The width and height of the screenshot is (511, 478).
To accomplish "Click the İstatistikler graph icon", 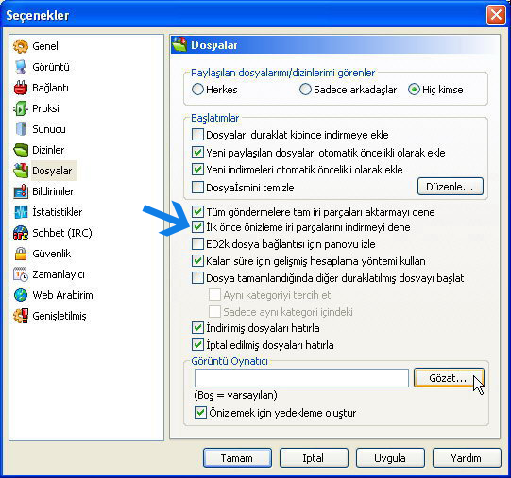I will [21, 212].
